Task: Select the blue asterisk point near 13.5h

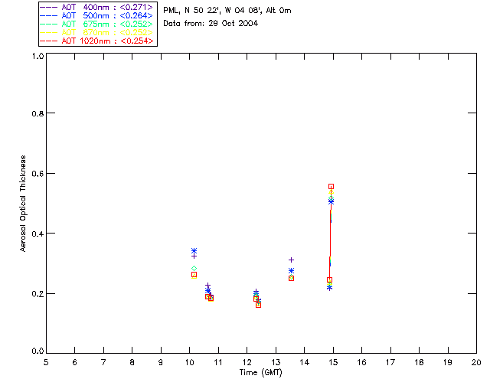Action: click(x=291, y=271)
